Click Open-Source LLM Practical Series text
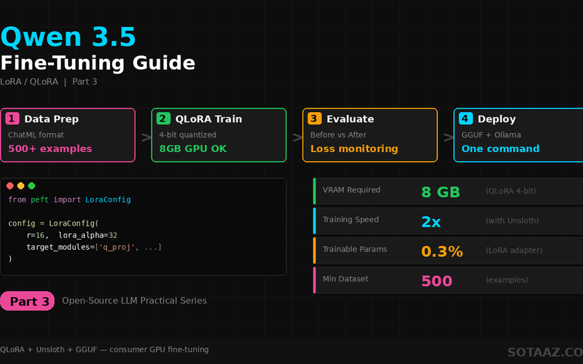Viewport: 583px width, 364px height. click(x=134, y=301)
